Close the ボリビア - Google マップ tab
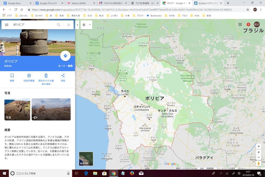Screen dimensions: 265x177 click(x=189, y=3)
